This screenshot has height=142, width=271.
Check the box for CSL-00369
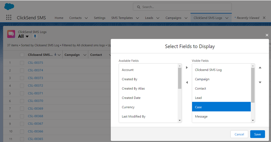click(22, 109)
